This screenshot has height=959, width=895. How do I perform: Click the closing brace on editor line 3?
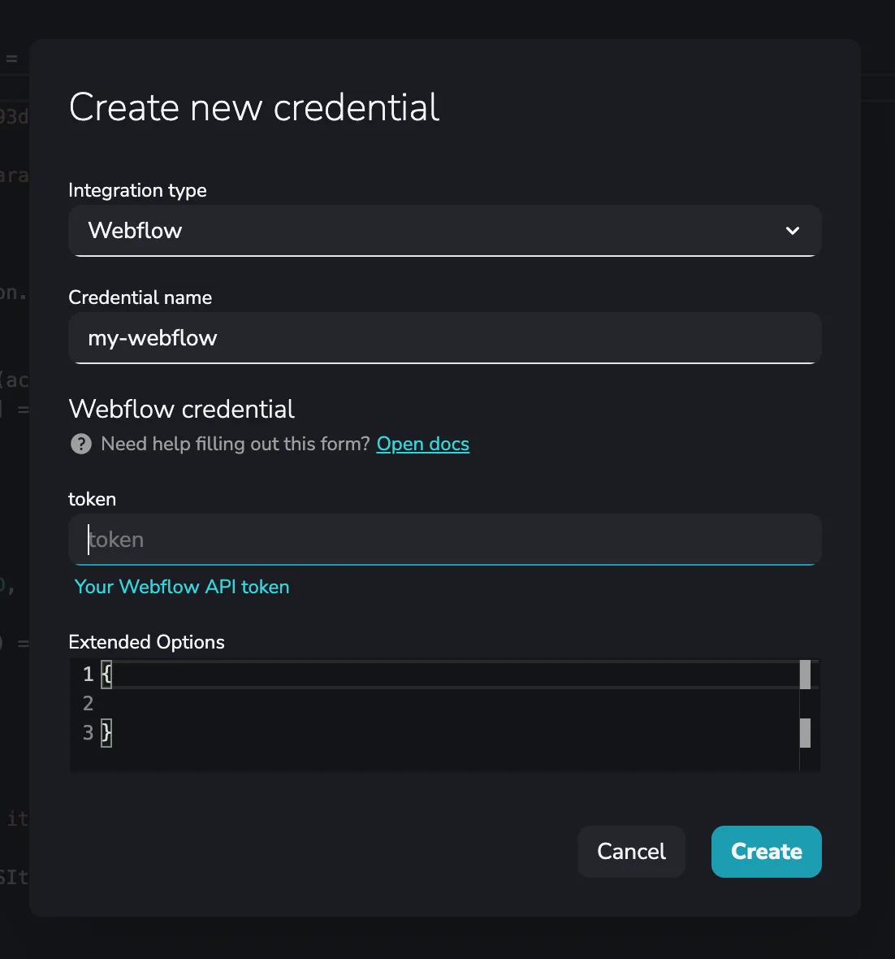106,733
